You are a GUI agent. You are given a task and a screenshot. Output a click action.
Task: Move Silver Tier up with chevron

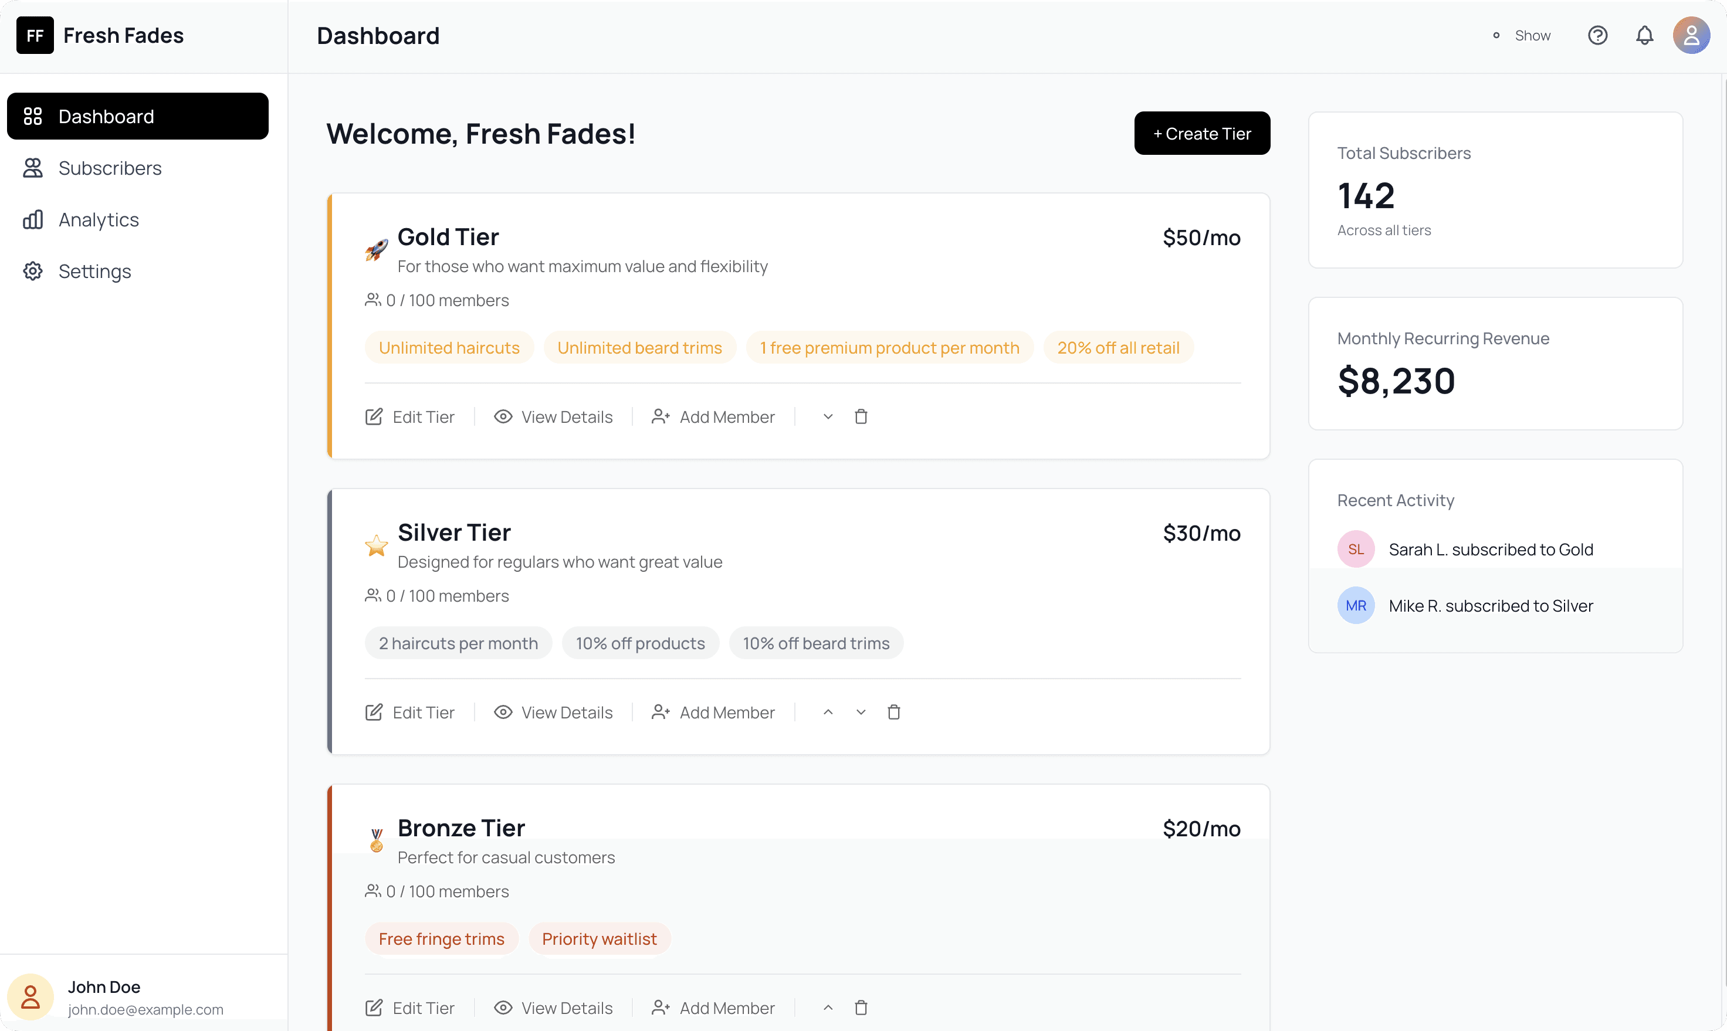coord(828,712)
